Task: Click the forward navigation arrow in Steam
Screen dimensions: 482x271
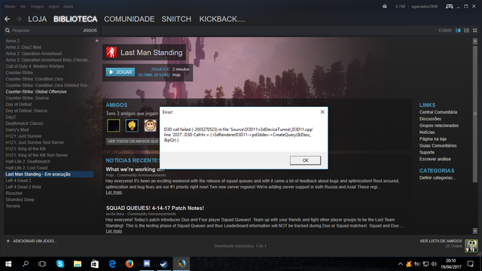Action: point(19,19)
